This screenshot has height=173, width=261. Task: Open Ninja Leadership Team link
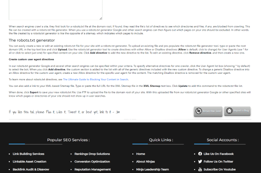[x=152, y=169]
